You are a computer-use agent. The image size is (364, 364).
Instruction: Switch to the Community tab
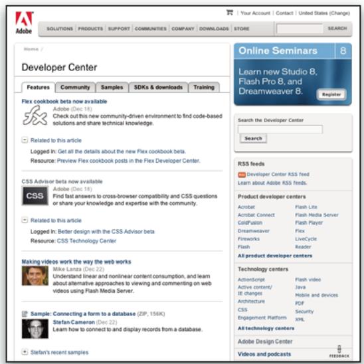click(x=75, y=87)
